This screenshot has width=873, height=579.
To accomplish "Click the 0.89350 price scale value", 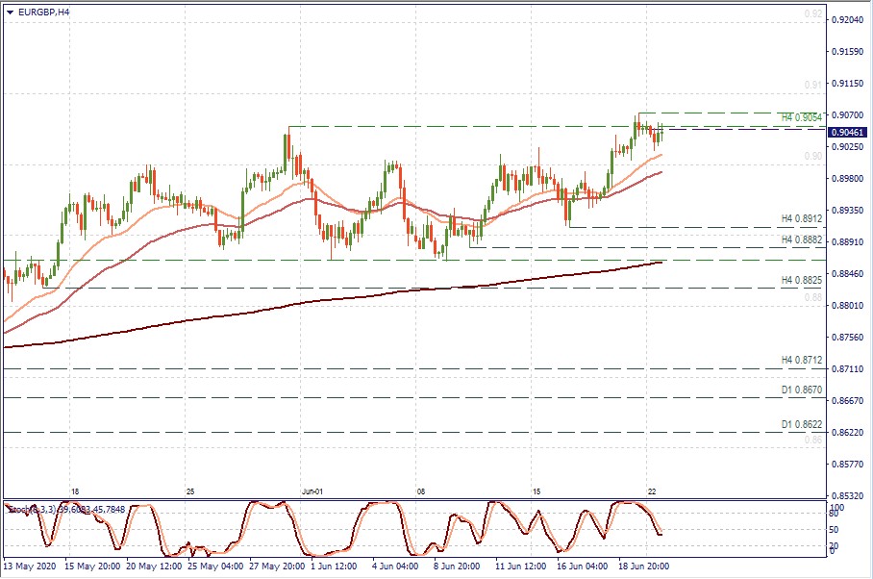I will pos(848,211).
